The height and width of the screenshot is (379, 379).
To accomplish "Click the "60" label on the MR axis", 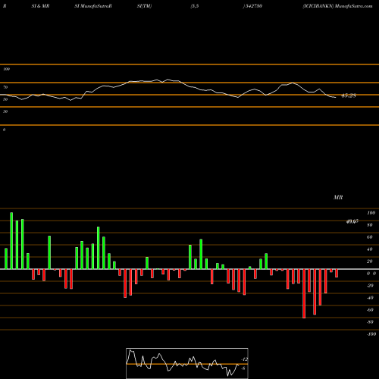I will 370,237.
